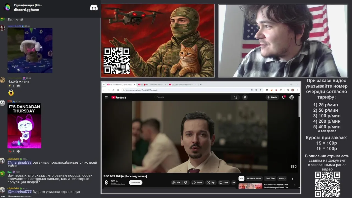The width and height of the screenshot is (352, 198).
Task: Close the ЖЕСТЬ! Семейка tab
Action: pyautogui.click(x=164, y=84)
